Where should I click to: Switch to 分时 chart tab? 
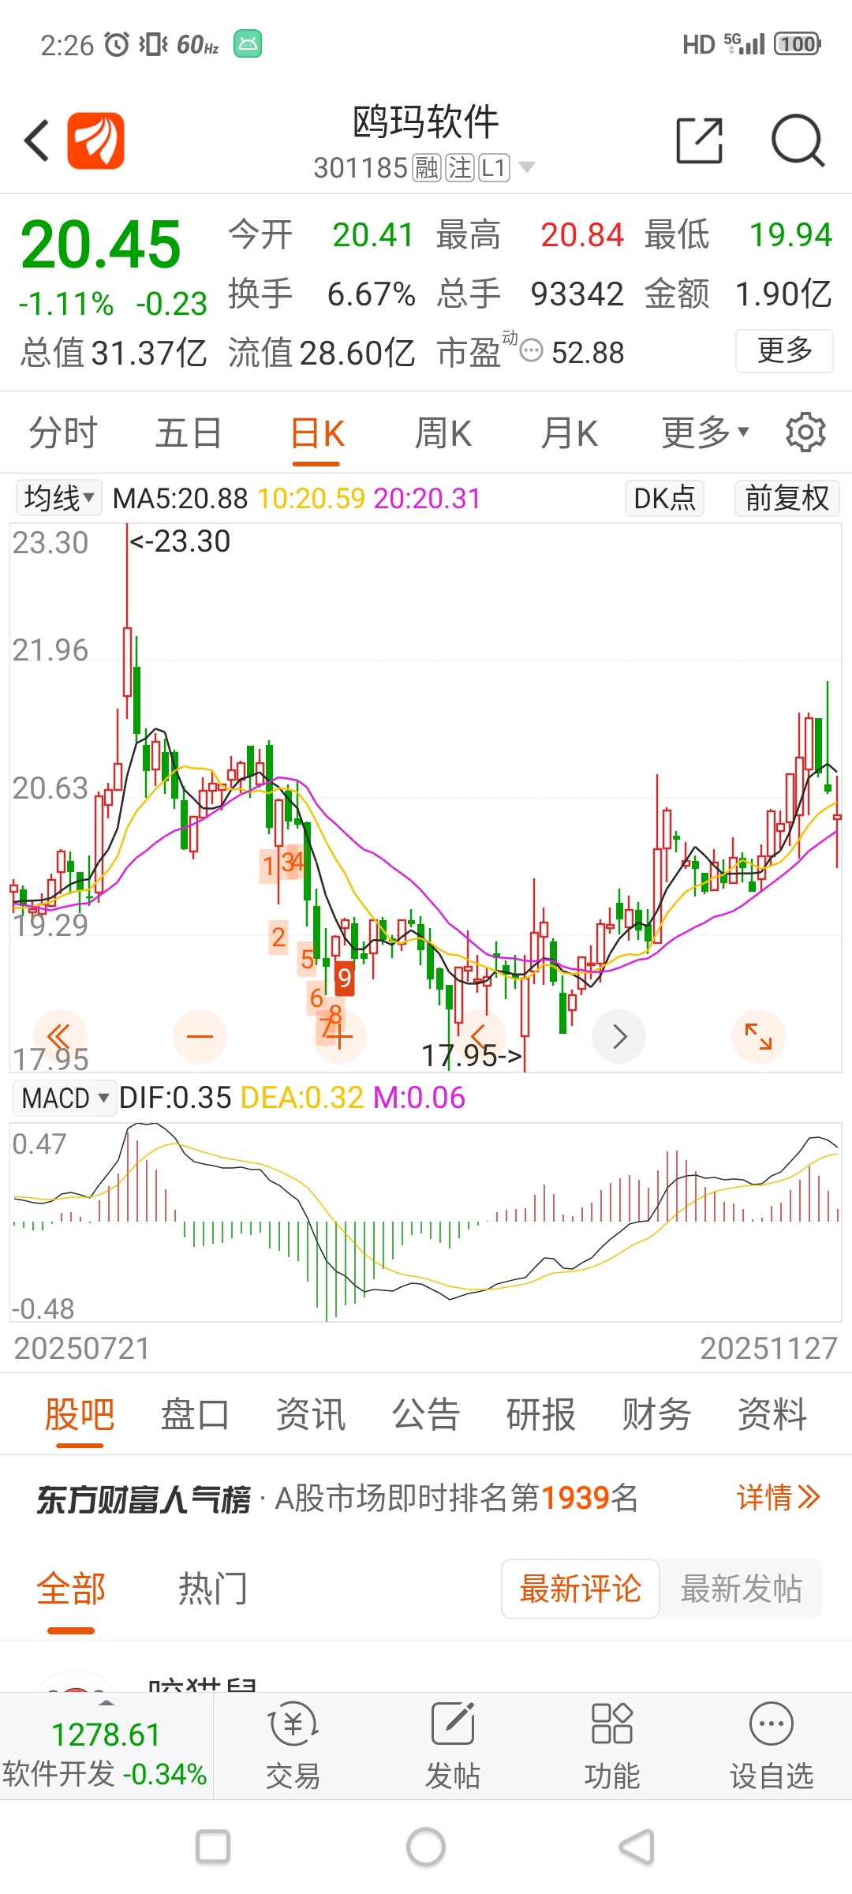63,432
